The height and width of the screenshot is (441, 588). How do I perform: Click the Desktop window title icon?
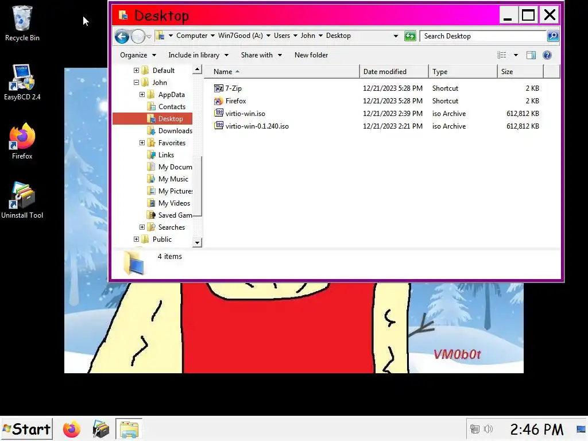click(123, 15)
